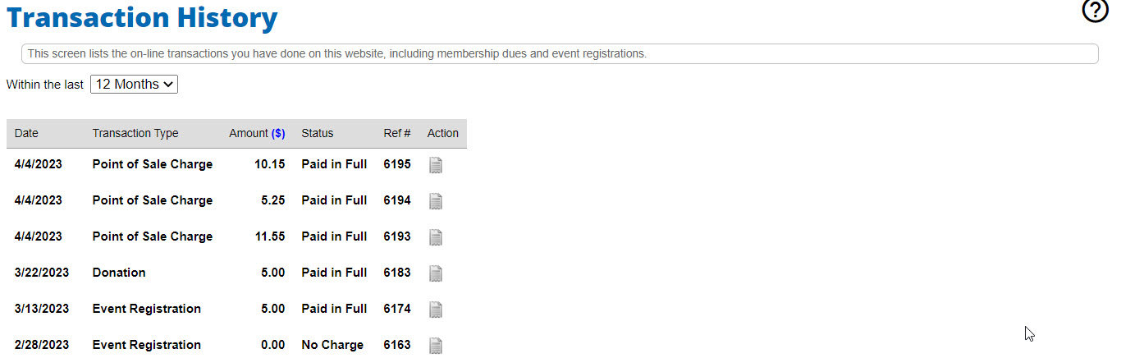View receipt for Ref # 6194
This screenshot has height=358, width=1121.
[x=436, y=201]
